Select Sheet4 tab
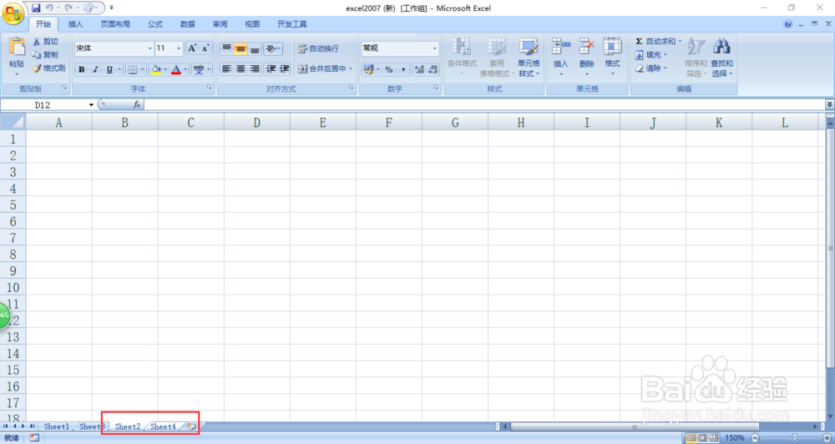The height and width of the screenshot is (444, 835). click(x=163, y=426)
